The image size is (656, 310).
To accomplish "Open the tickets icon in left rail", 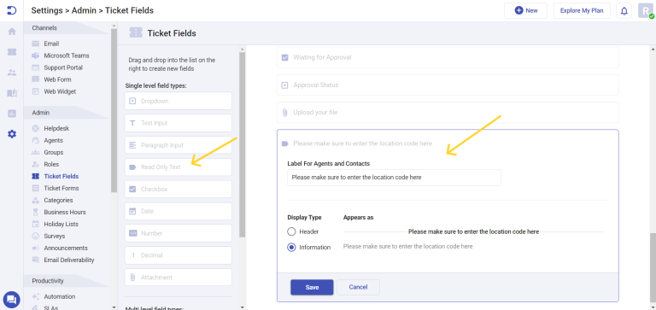I will [x=12, y=52].
